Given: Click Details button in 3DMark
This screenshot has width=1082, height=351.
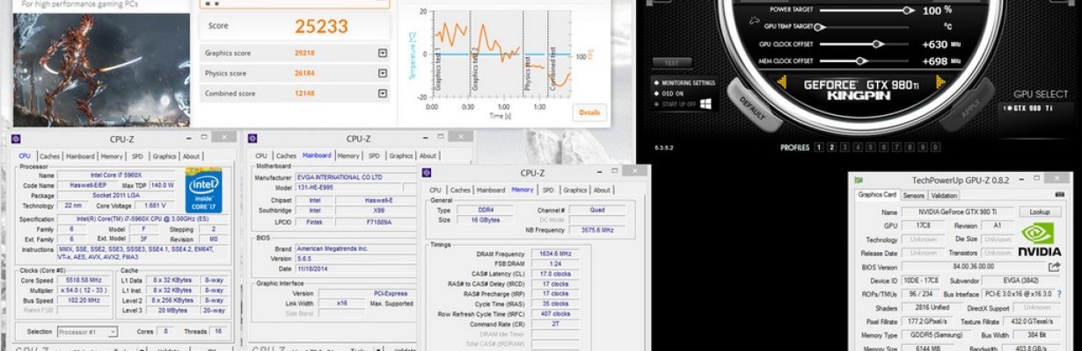Looking at the screenshot, I should click(589, 112).
